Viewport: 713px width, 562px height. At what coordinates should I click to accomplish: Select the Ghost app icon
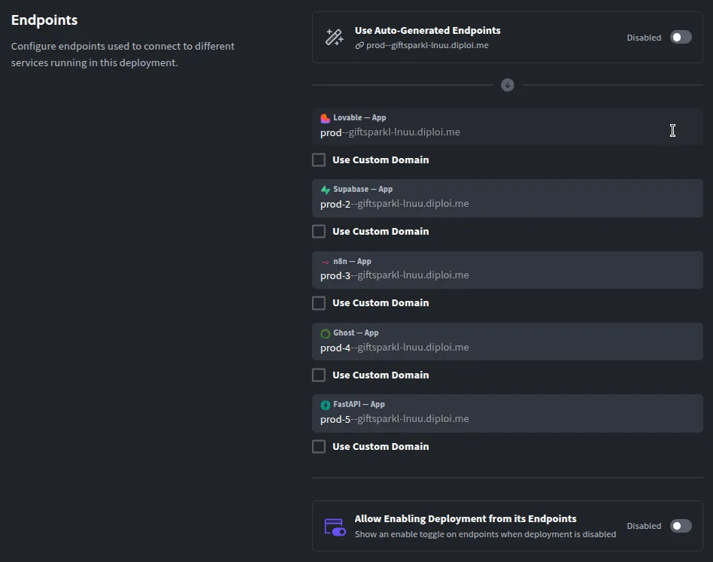tap(326, 333)
